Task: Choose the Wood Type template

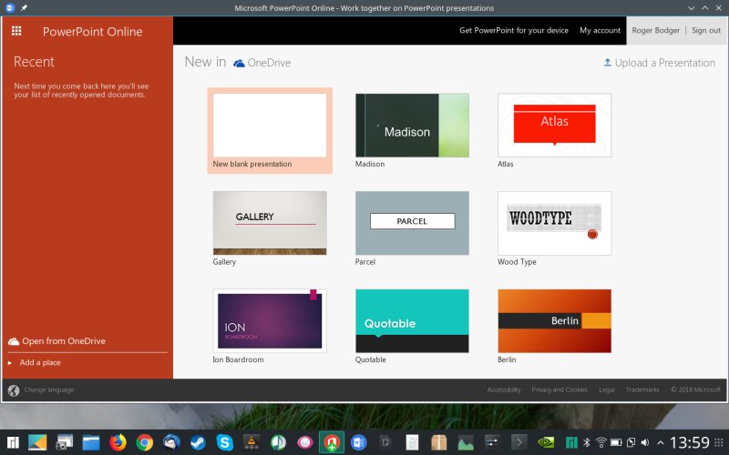Action: coord(554,224)
